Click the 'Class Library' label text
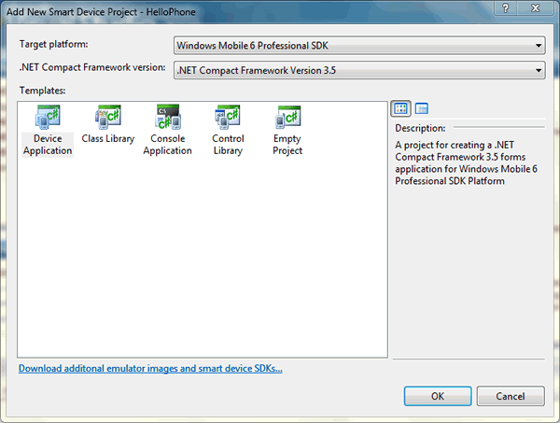The height and width of the screenshot is (423, 560). point(108,138)
